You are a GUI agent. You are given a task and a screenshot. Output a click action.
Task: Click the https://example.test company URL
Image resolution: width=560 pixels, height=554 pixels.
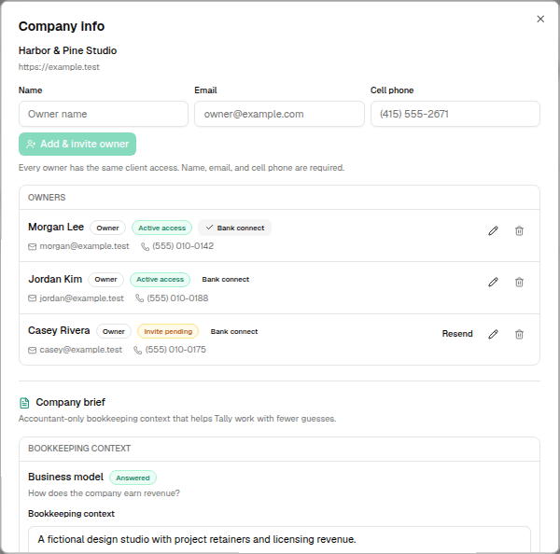coord(59,67)
